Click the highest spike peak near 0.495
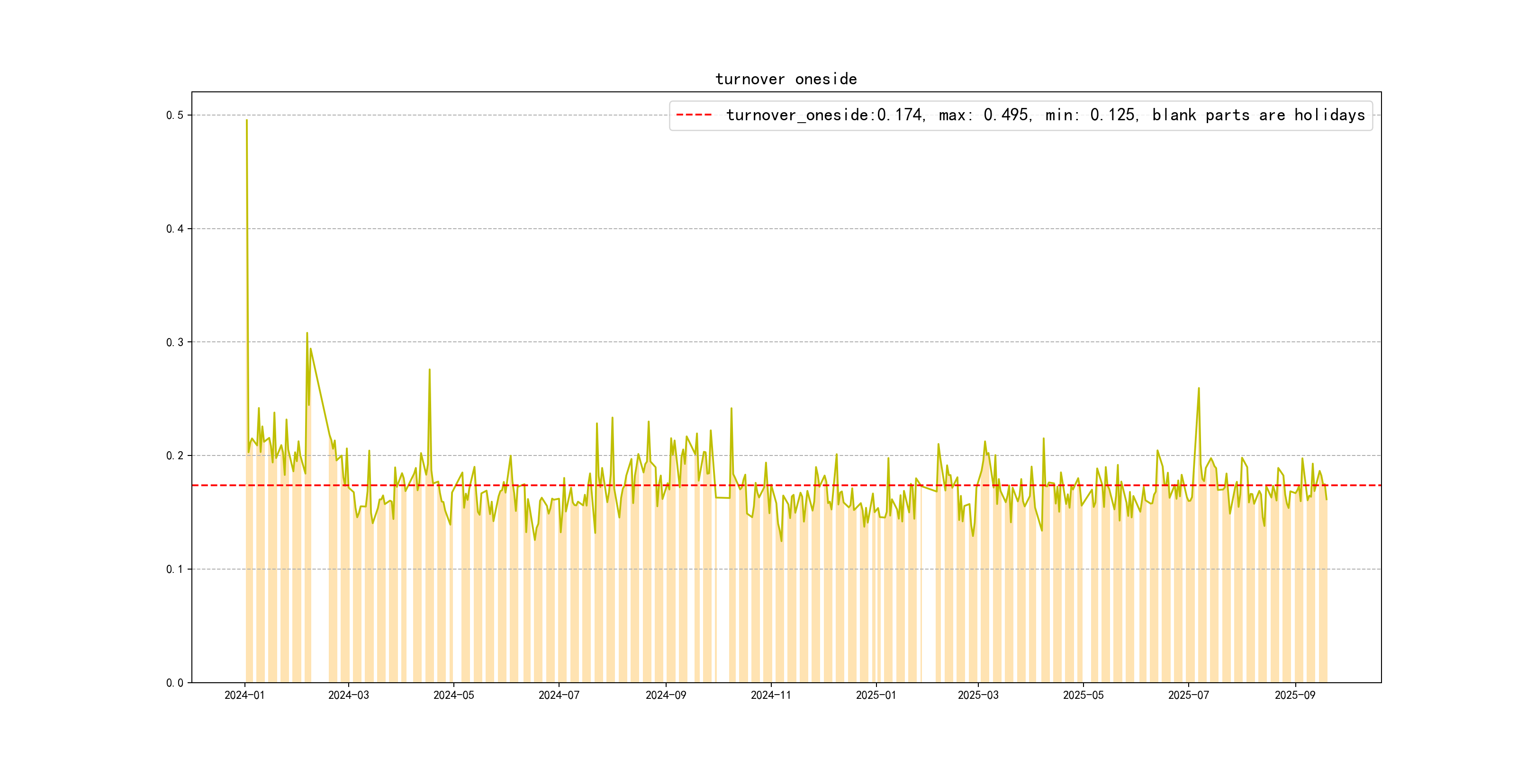 coord(247,121)
